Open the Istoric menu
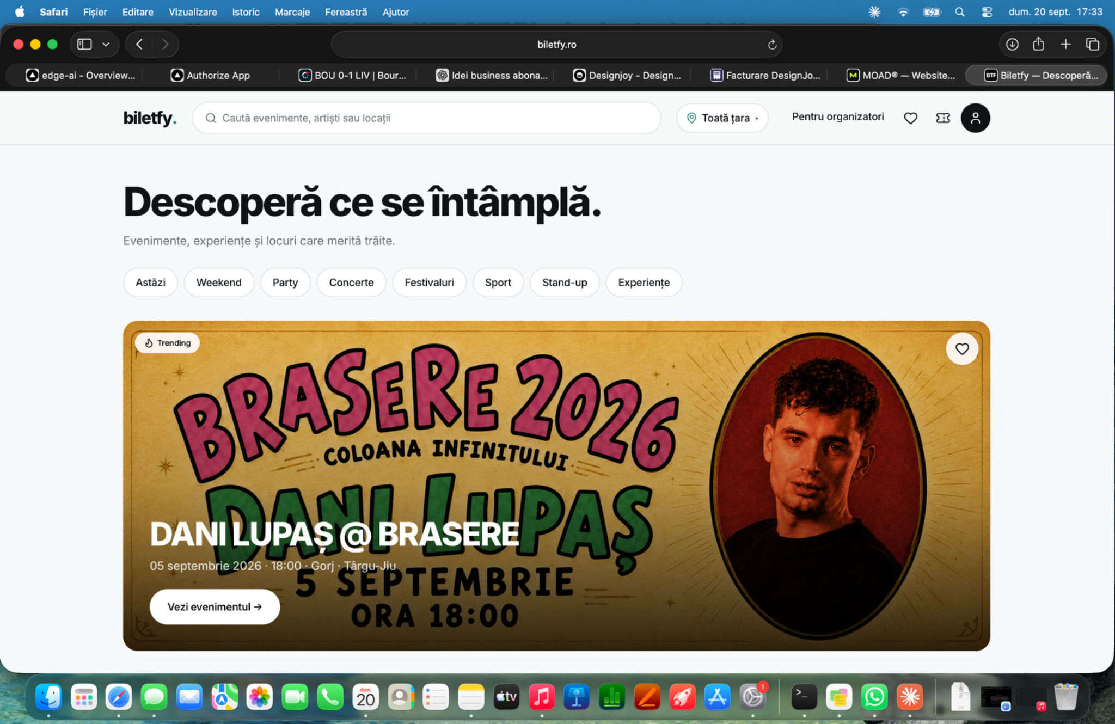 tap(246, 12)
